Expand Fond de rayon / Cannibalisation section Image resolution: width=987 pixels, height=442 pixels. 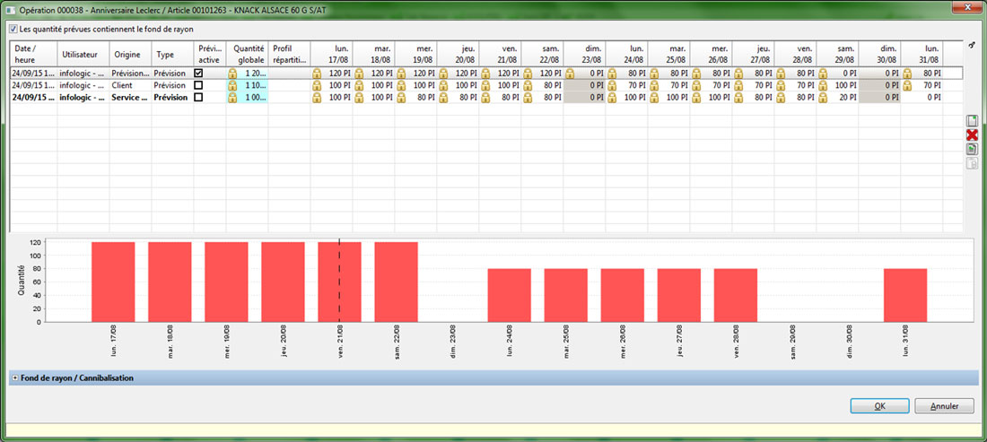[x=16, y=377]
